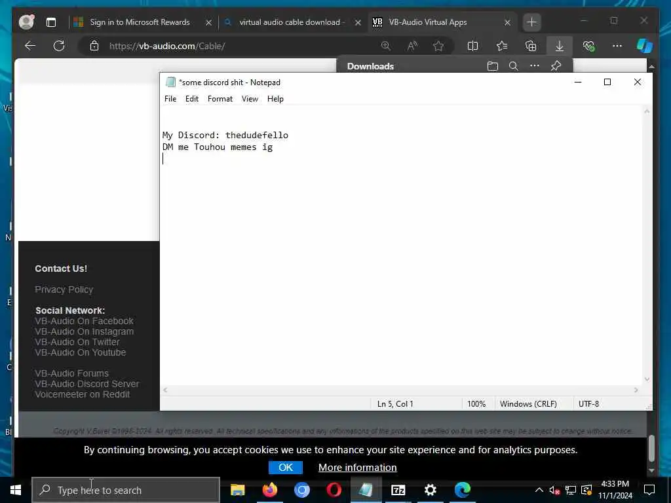Click the 'UTF-8' encoding status entry

point(588,403)
